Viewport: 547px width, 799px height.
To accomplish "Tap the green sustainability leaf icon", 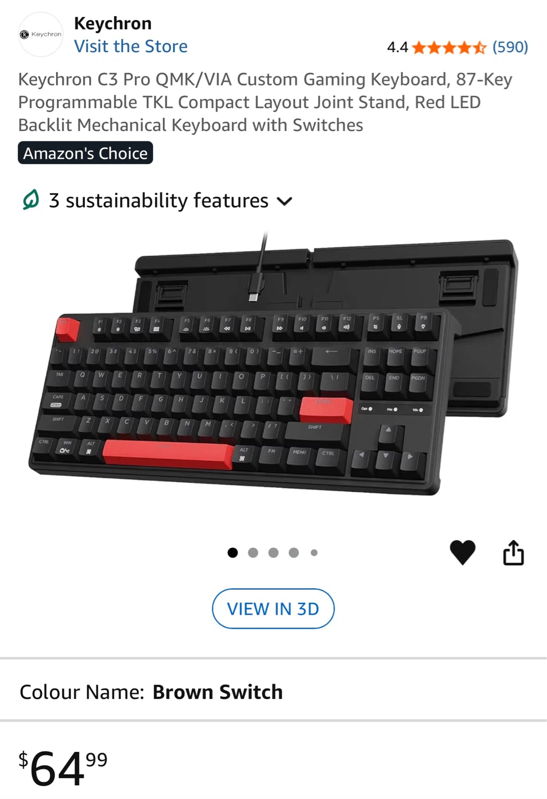I will [31, 200].
